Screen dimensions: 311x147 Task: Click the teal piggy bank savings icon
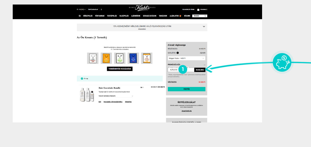(x=282, y=62)
